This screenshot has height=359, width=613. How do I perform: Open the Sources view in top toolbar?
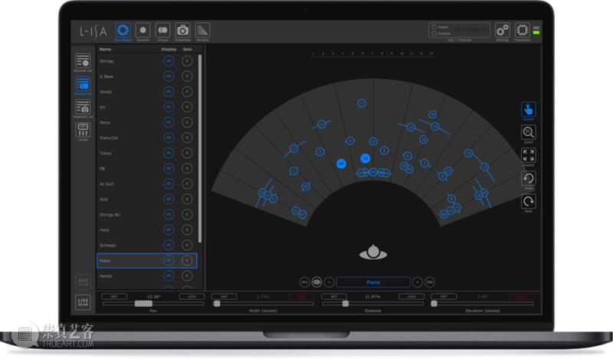[143, 31]
